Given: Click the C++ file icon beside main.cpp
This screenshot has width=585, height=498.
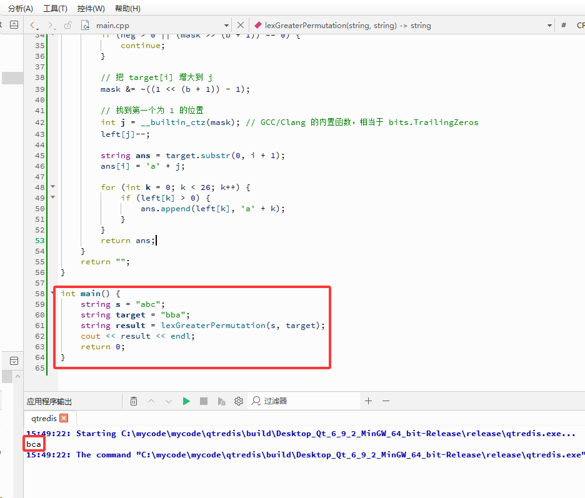Looking at the screenshot, I should (86, 26).
